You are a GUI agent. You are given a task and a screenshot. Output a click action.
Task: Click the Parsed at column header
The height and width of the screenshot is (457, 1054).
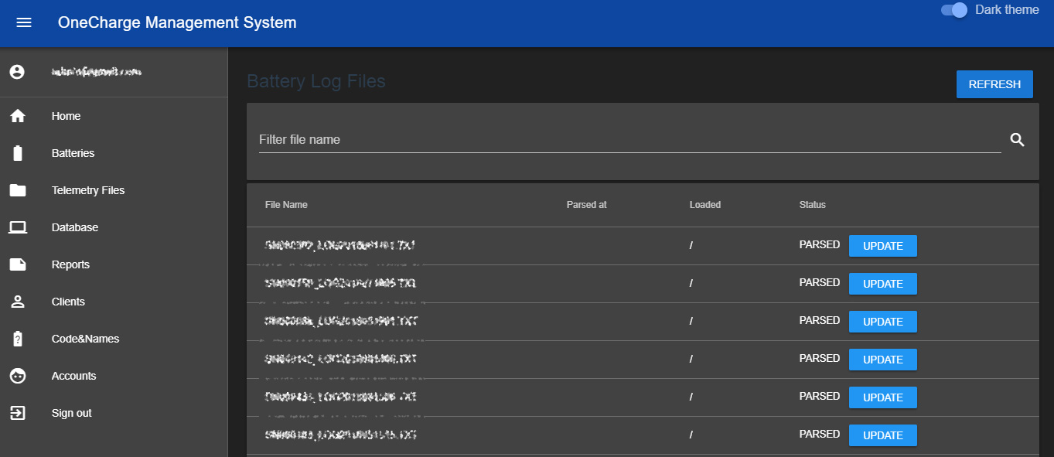[x=587, y=205]
